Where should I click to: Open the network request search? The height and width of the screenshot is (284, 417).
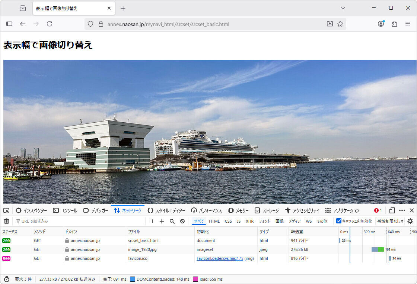pos(172,221)
